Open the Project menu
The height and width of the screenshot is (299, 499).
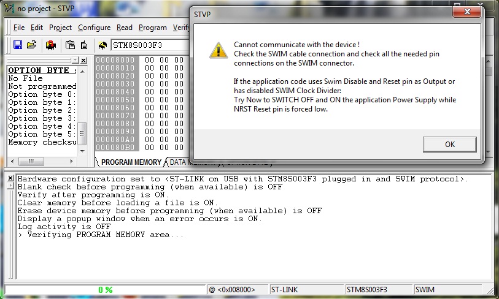61,28
